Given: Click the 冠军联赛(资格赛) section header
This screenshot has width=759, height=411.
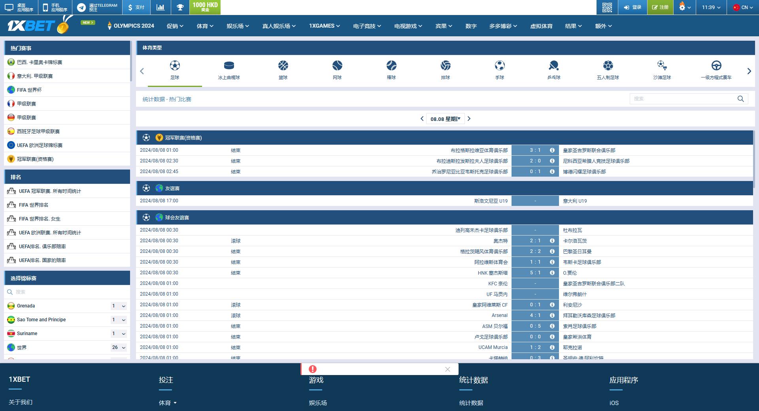Looking at the screenshot, I should point(444,138).
